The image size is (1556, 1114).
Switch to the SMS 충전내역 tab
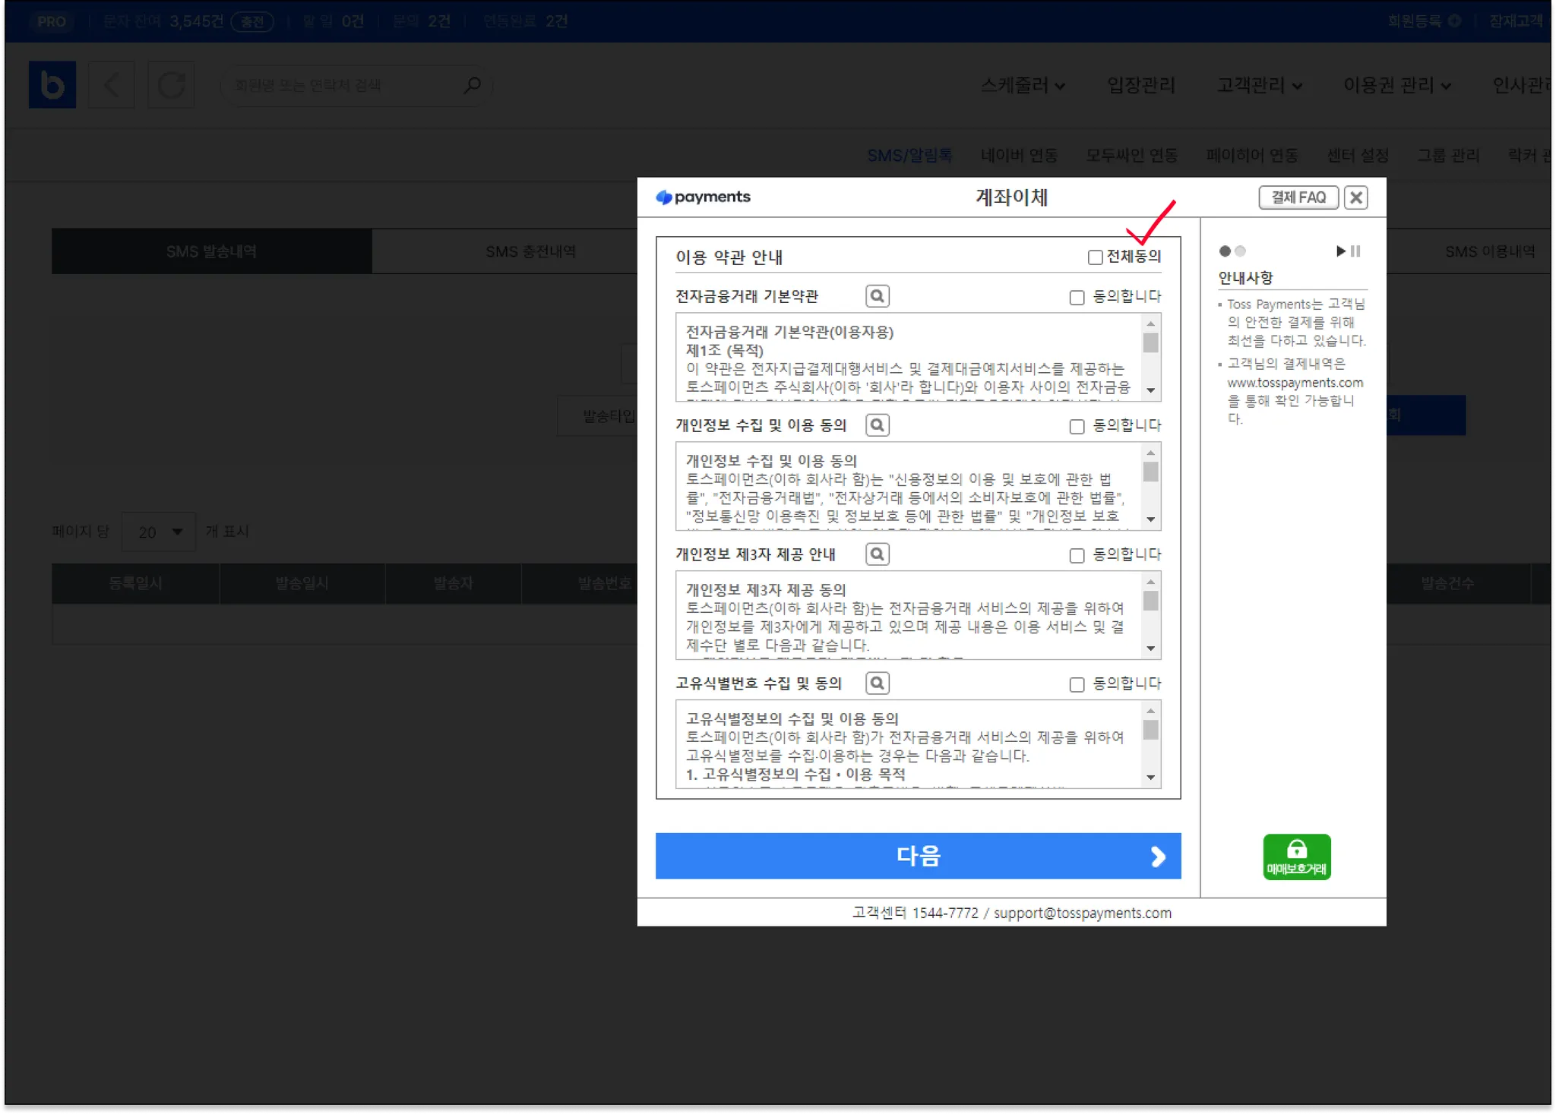(530, 251)
